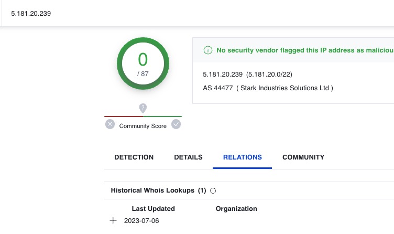The image size is (394, 234).
Task: Click the No security vendor flagged message
Action: point(305,50)
